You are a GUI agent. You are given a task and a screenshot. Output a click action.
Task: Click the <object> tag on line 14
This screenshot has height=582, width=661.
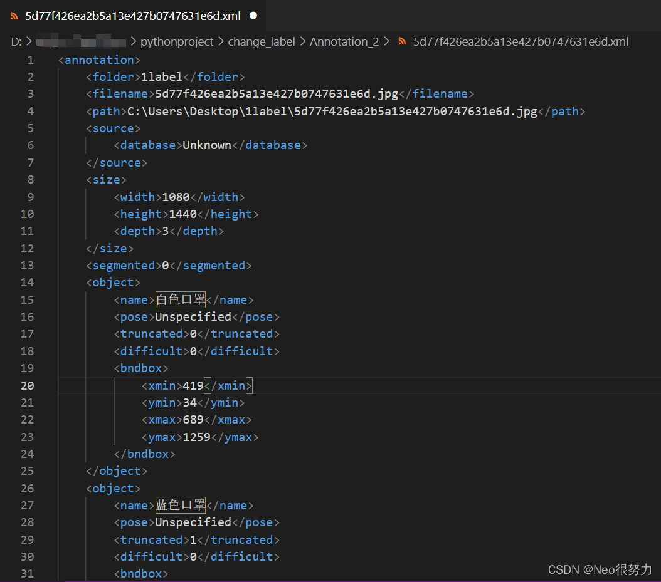(113, 283)
